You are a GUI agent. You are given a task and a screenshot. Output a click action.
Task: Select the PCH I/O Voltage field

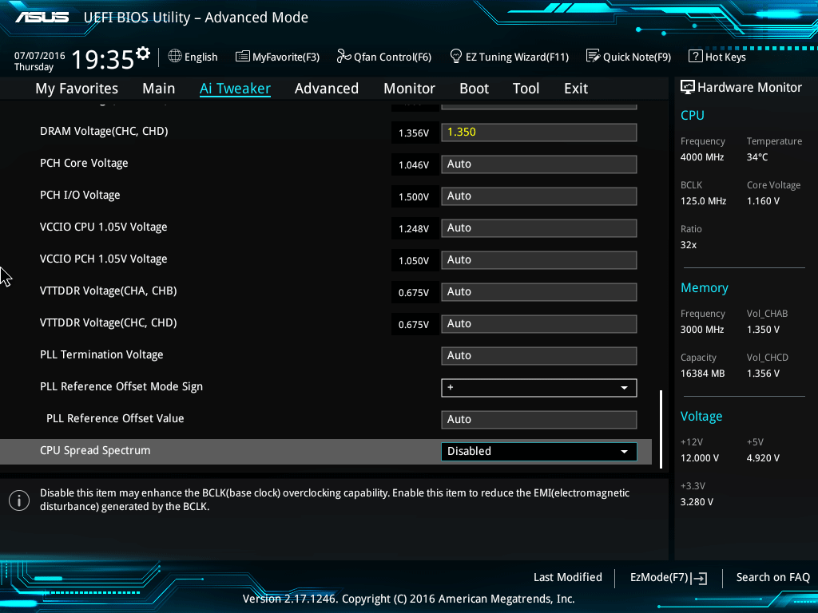539,196
